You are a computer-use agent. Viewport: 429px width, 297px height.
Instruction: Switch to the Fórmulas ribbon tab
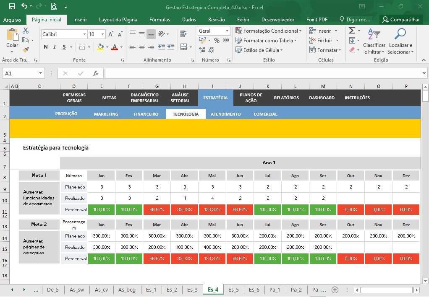tap(160, 20)
